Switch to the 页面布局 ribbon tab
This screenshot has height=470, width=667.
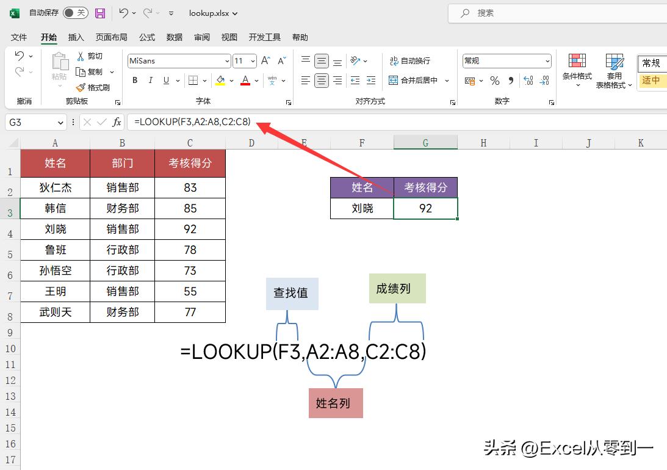point(111,37)
